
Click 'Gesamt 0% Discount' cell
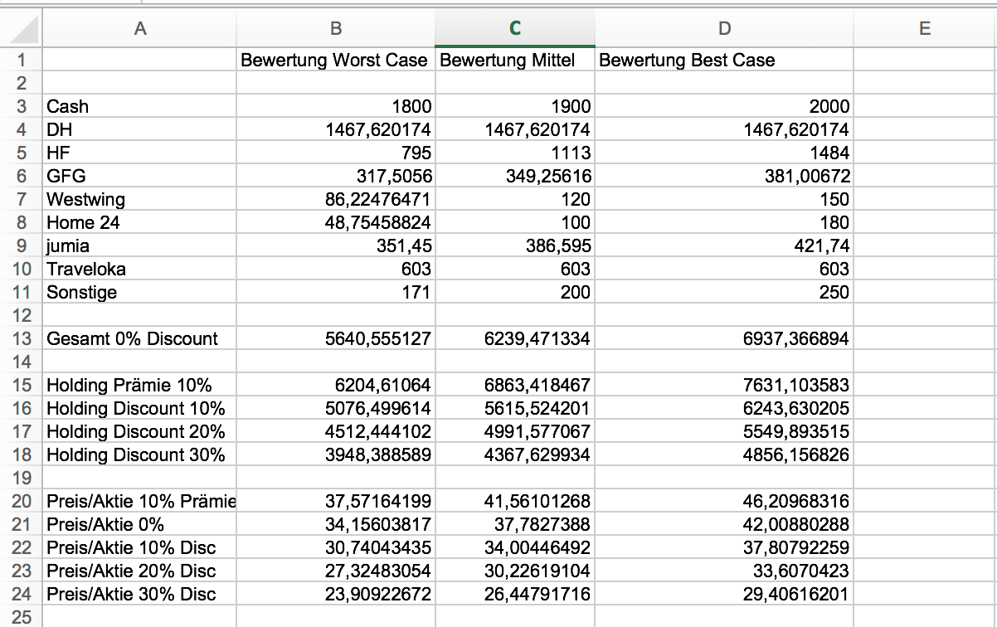(x=139, y=338)
